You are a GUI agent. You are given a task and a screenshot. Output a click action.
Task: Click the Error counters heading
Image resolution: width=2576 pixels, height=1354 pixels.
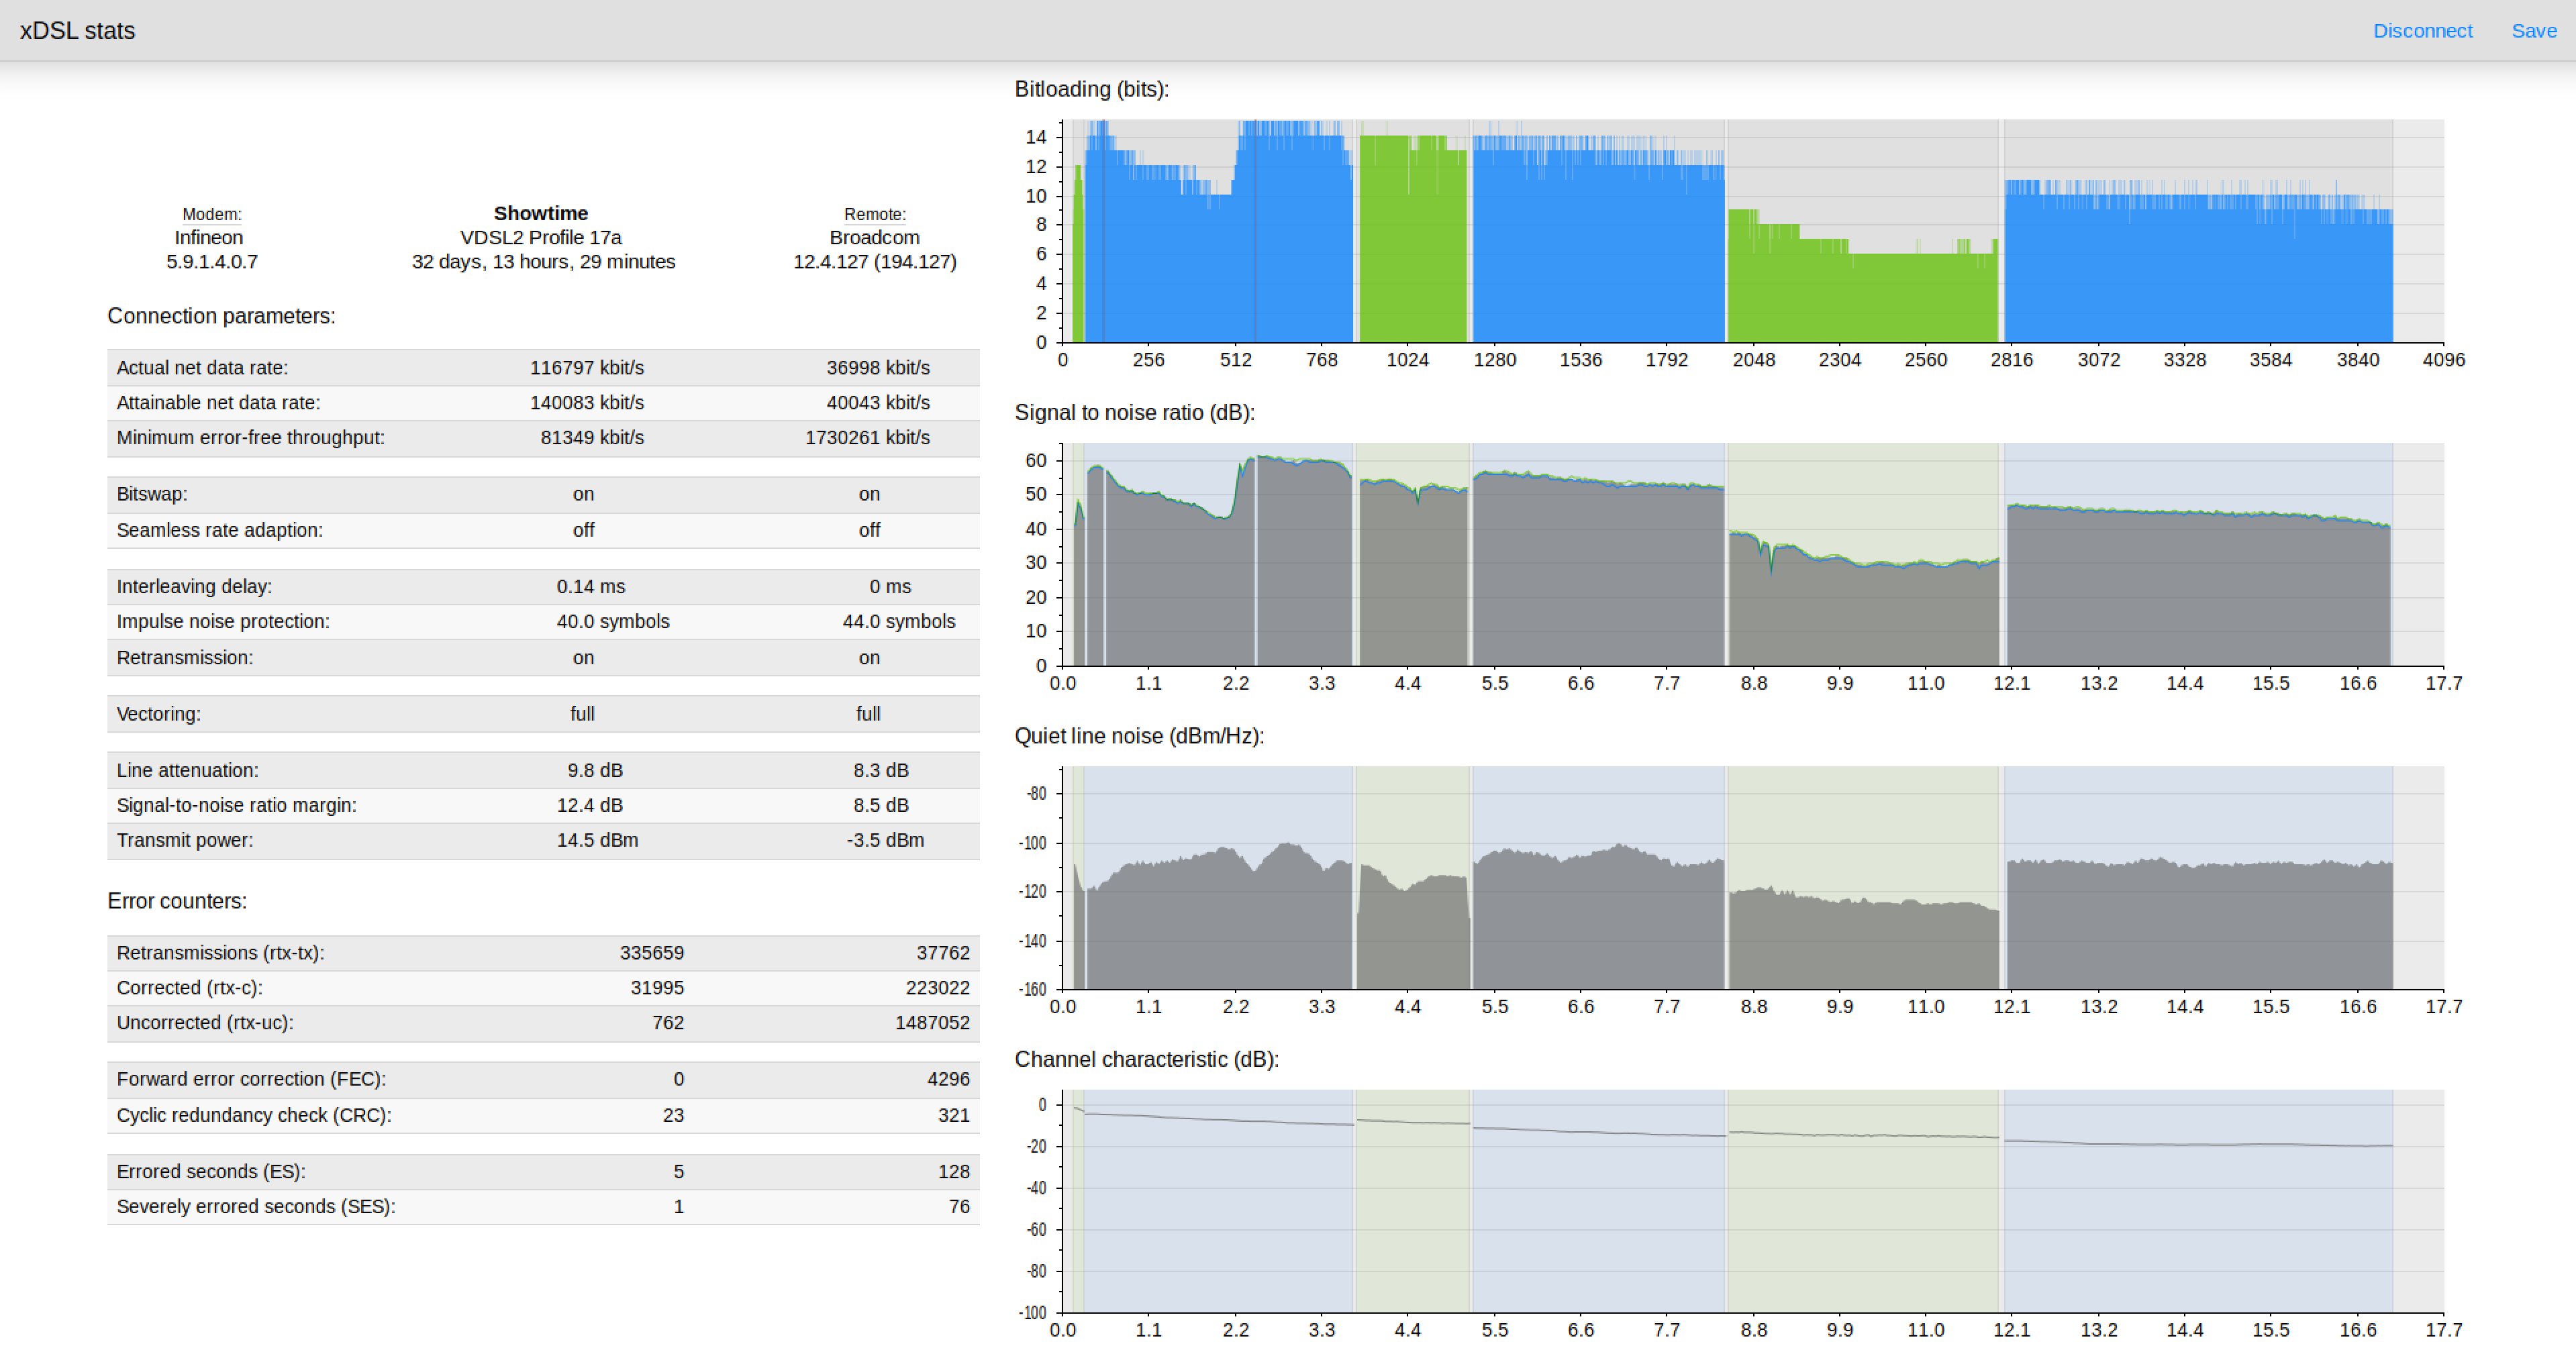pyautogui.click(x=177, y=901)
